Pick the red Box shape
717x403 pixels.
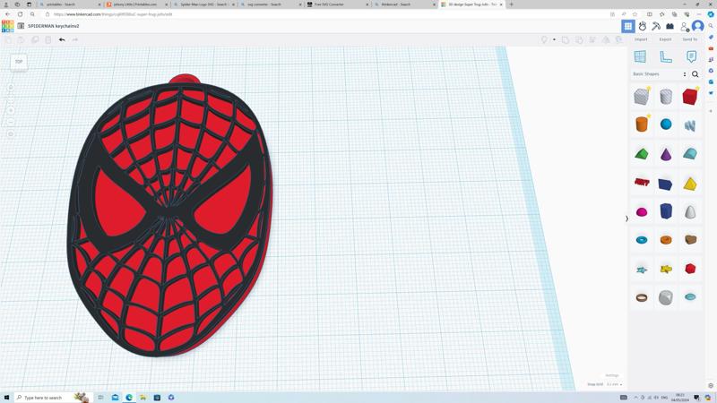(689, 97)
